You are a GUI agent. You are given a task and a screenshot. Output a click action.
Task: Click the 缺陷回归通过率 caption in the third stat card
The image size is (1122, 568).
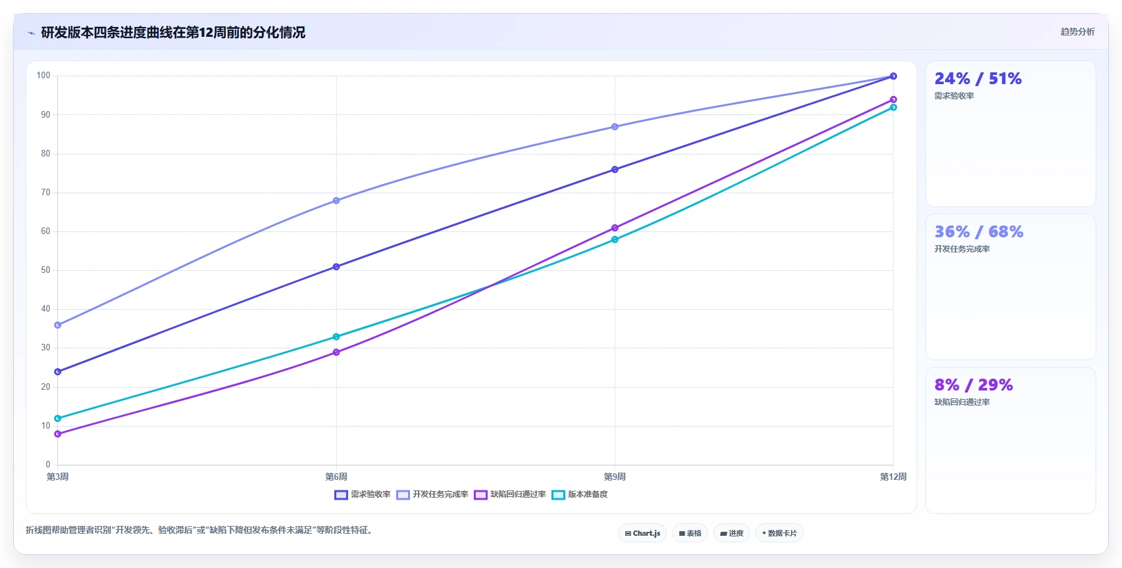coord(962,402)
